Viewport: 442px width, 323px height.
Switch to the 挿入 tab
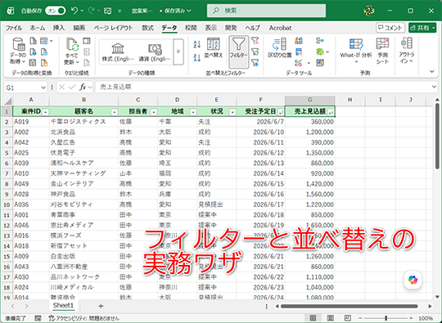click(59, 28)
